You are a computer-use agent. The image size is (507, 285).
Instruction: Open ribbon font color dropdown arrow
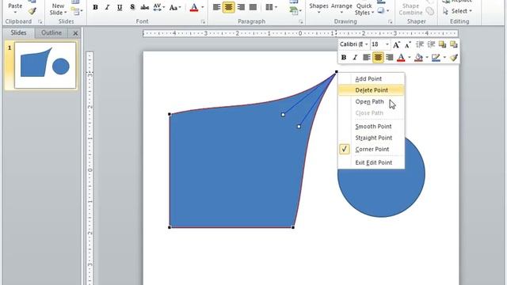coord(203,7)
